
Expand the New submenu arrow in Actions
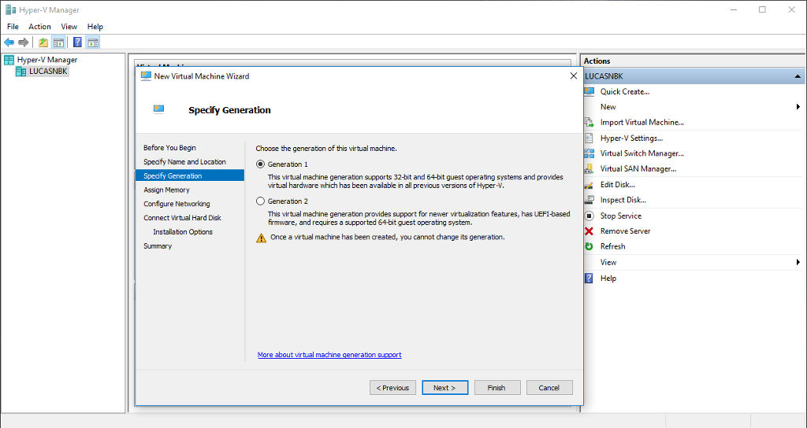click(x=798, y=107)
